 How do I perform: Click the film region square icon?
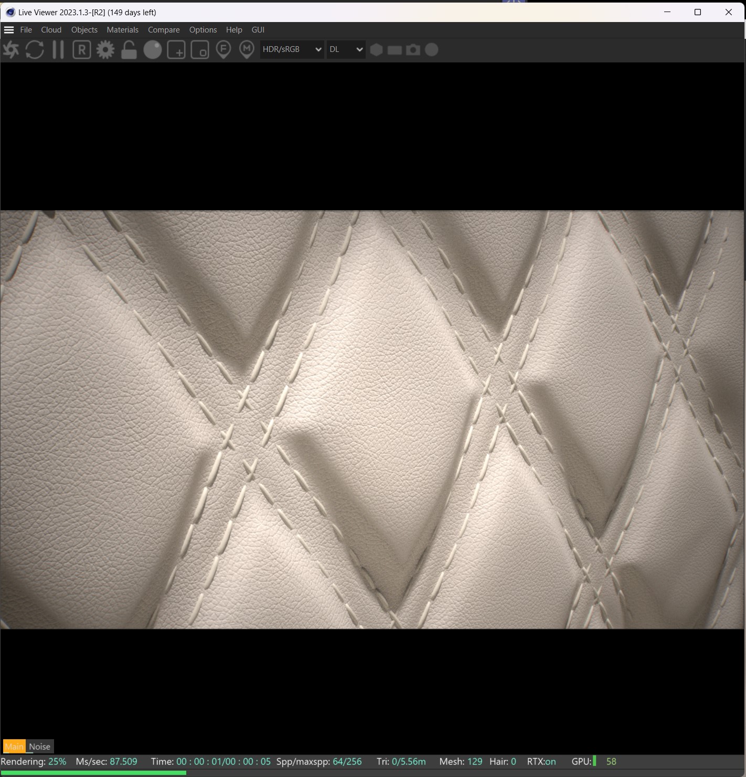pyautogui.click(x=200, y=50)
